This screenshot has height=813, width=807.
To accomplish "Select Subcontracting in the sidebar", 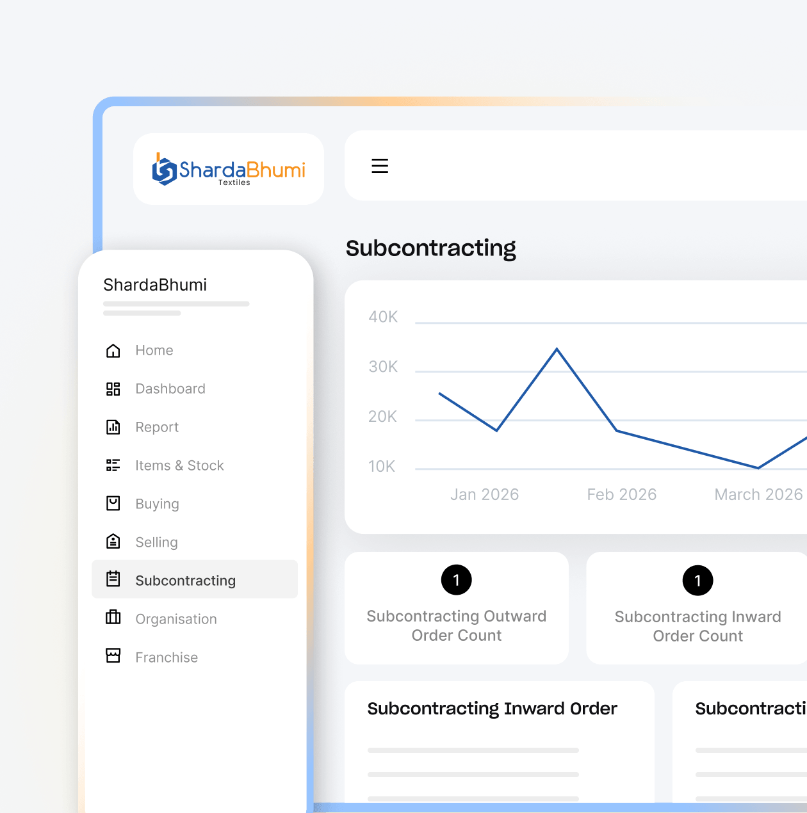I will (x=195, y=579).
